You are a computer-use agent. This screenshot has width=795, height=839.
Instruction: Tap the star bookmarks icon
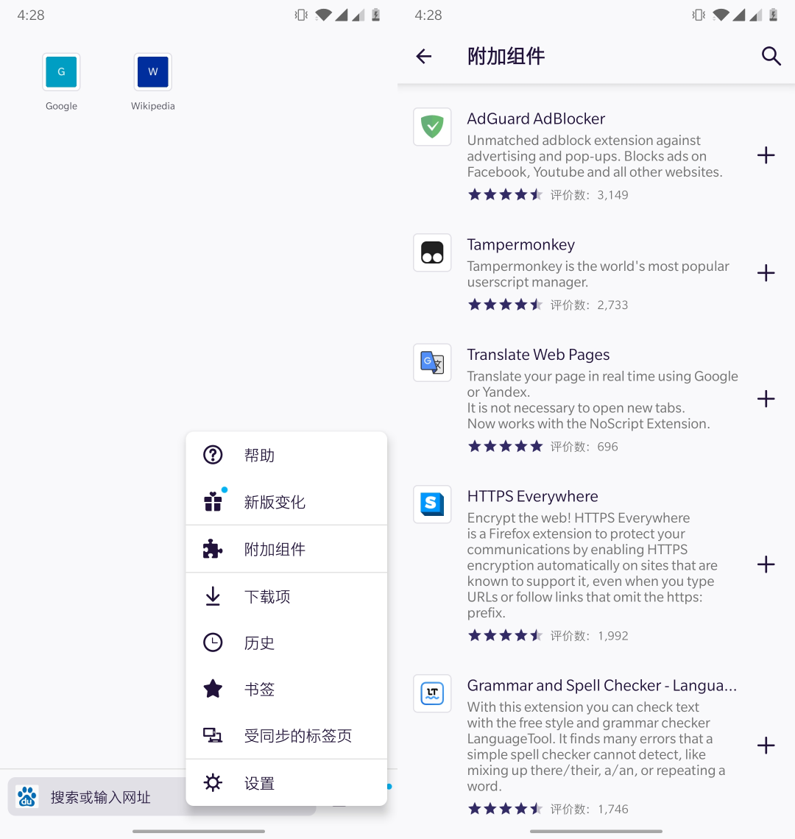tap(213, 689)
